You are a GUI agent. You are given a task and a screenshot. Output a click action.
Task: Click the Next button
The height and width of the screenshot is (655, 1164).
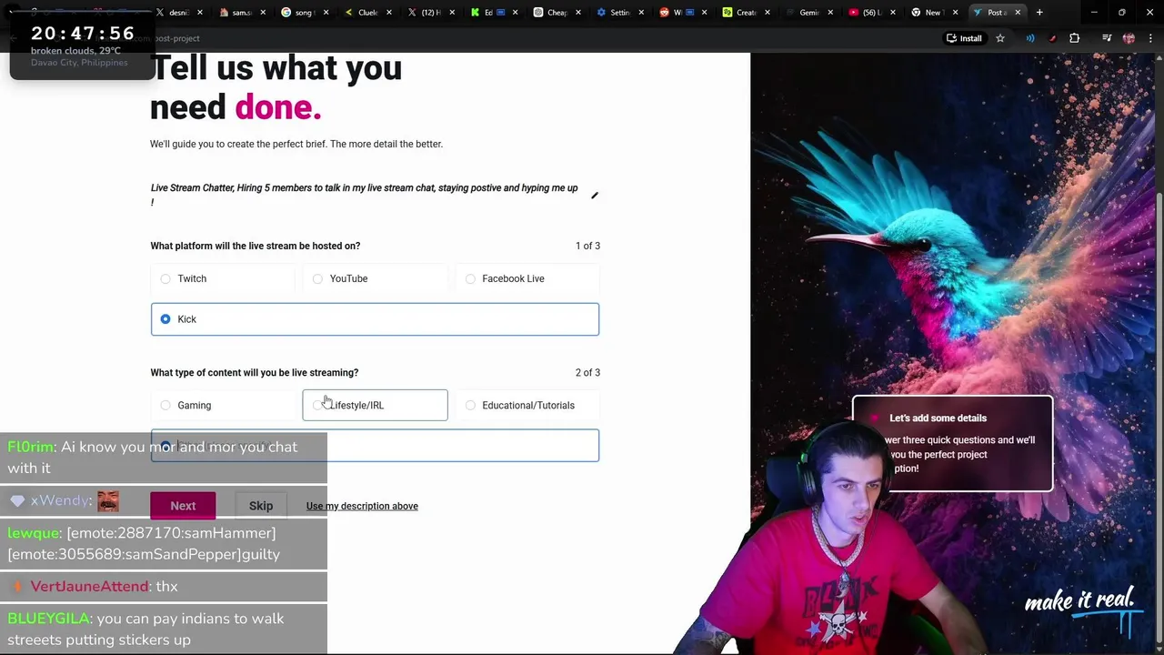click(183, 506)
